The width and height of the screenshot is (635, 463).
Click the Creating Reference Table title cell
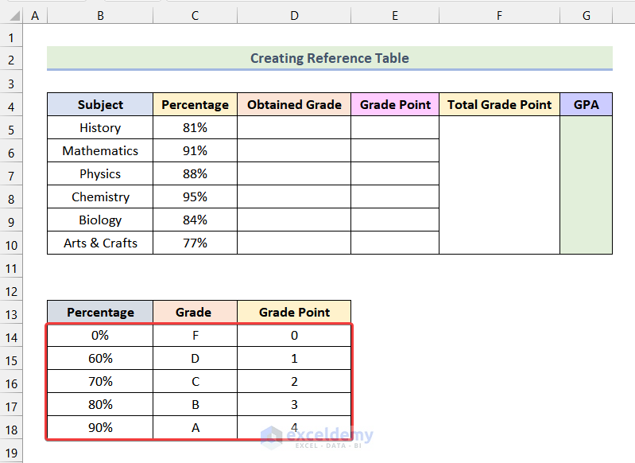(329, 58)
